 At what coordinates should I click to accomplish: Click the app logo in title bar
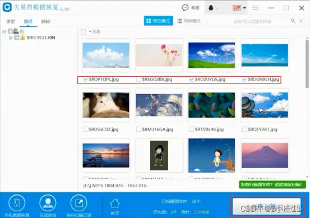coord(7,7)
